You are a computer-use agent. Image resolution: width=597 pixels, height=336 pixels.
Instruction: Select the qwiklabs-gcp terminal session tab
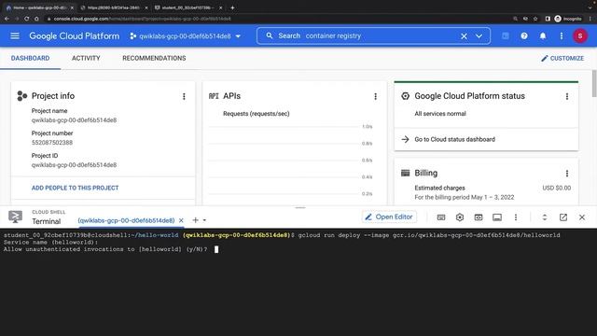[x=126, y=220]
